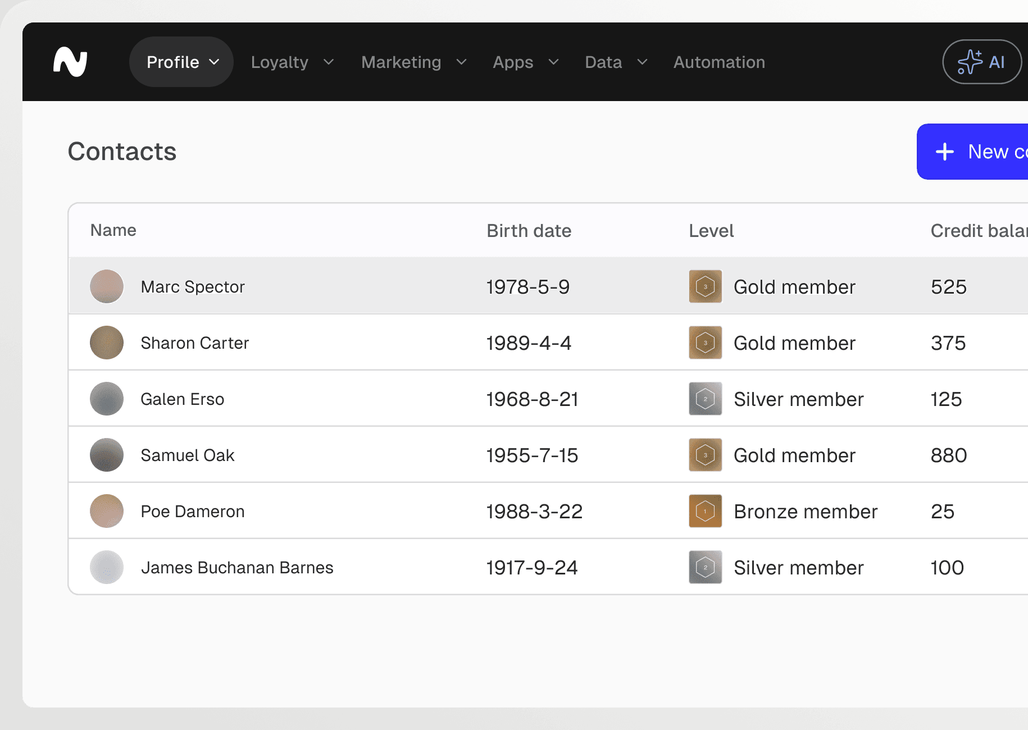Screen dimensions: 1028x730
Task: Click Galen Erso's silver level badge
Action: (705, 399)
